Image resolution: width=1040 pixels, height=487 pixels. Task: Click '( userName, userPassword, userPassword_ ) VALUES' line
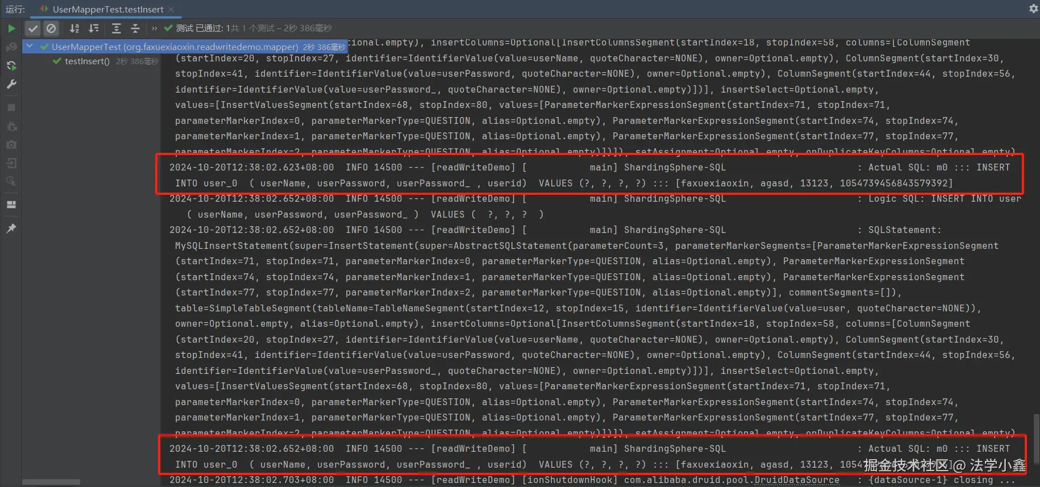pos(365,215)
